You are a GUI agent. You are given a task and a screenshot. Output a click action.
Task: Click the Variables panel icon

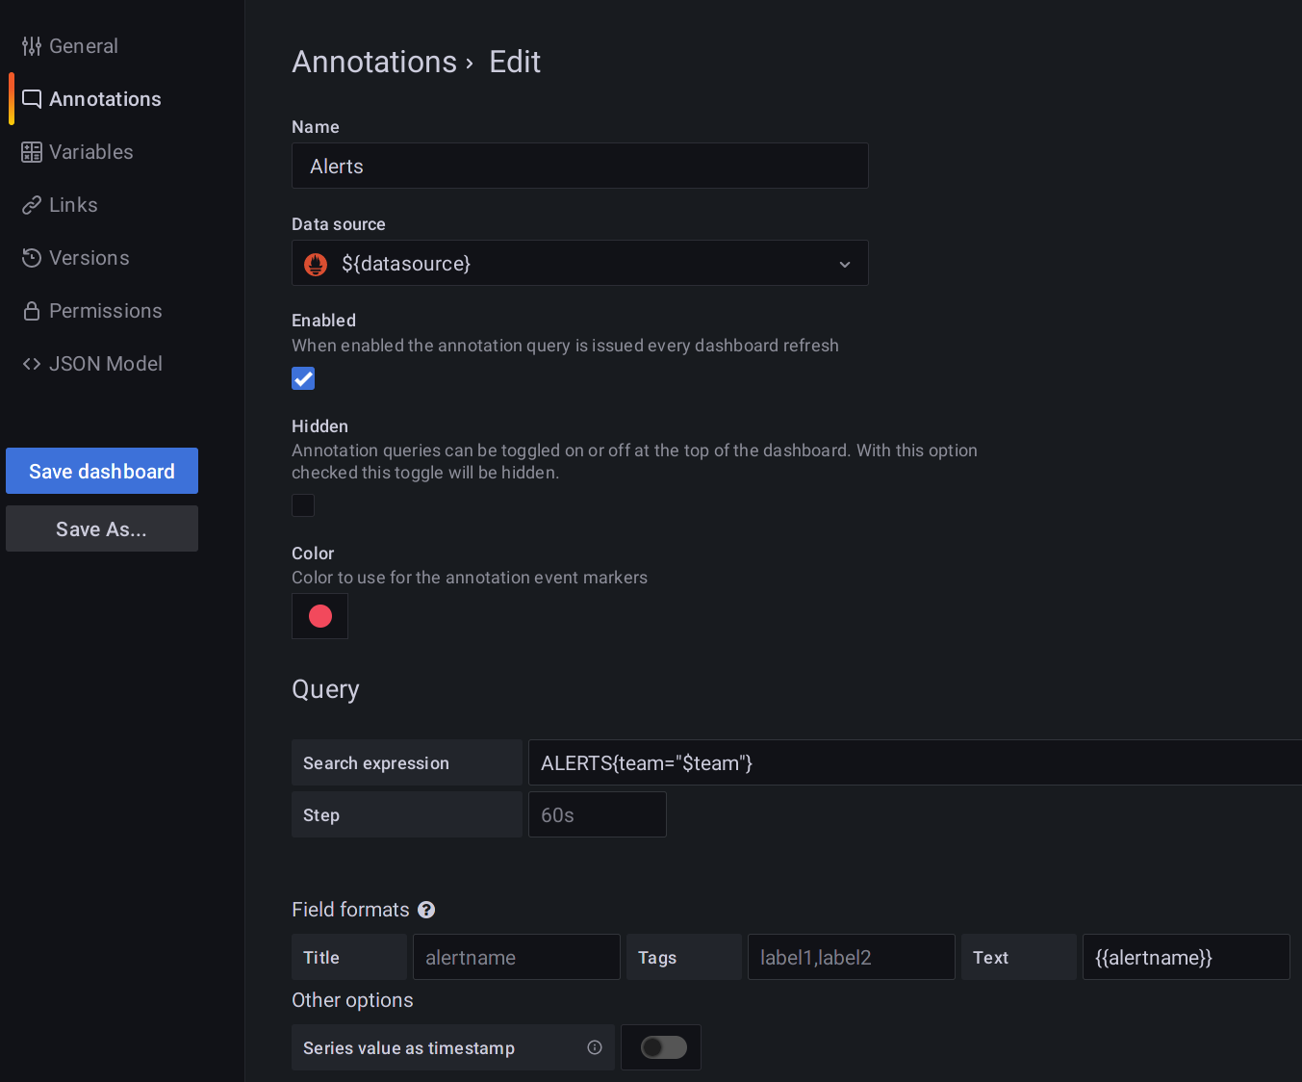tap(31, 151)
